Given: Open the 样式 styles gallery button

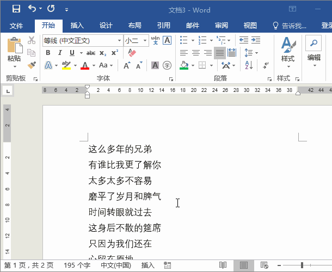Looking at the screenshot, I should pyautogui.click(x=288, y=52).
